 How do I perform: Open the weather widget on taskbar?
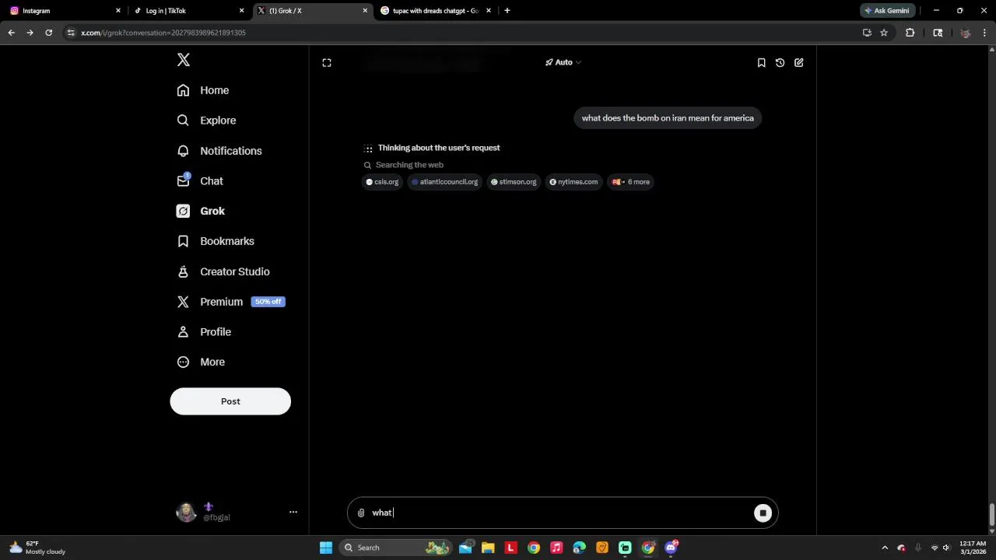point(37,548)
